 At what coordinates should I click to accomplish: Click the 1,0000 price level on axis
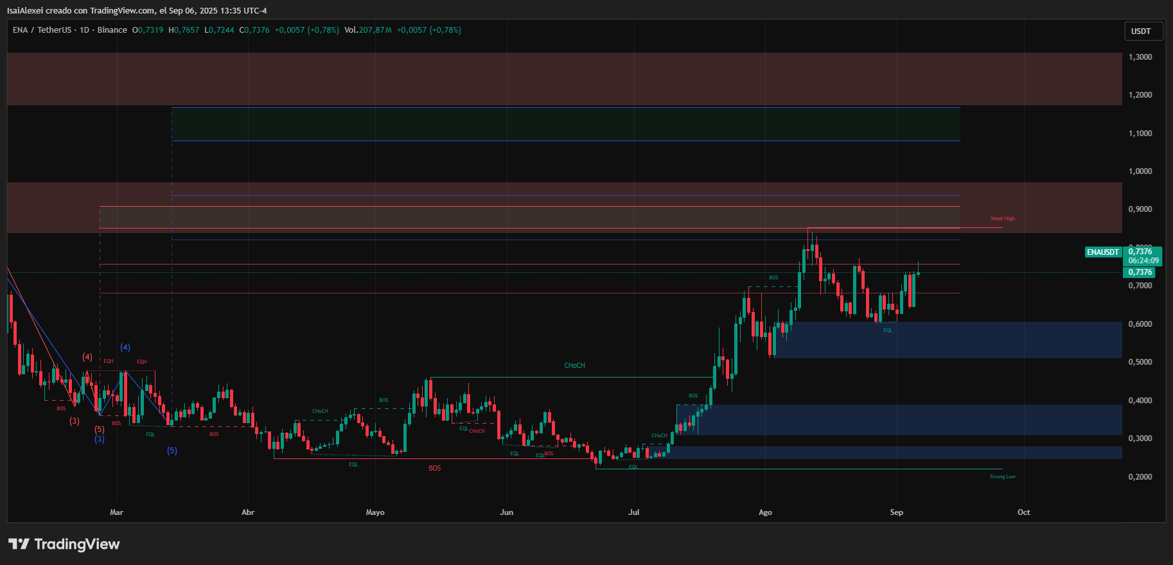coord(1140,171)
